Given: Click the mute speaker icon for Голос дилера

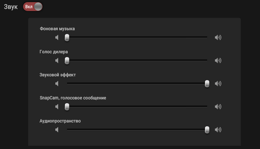Looking at the screenshot, I should (x=57, y=60).
